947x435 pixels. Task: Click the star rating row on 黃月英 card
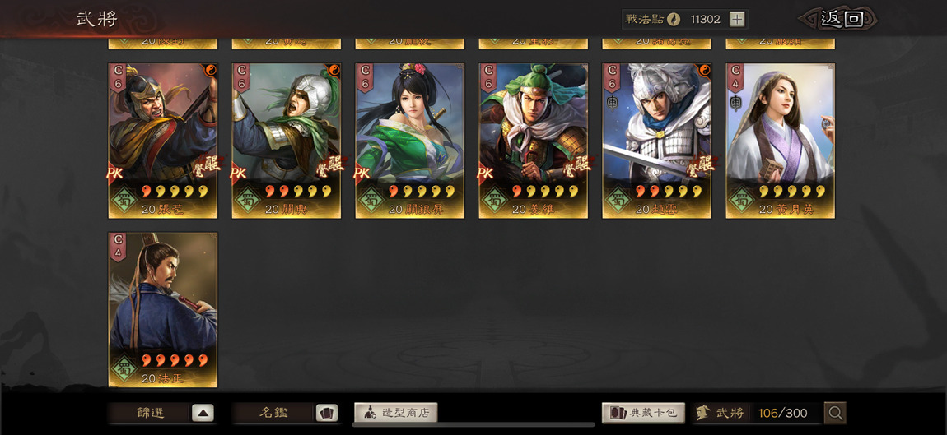(792, 192)
